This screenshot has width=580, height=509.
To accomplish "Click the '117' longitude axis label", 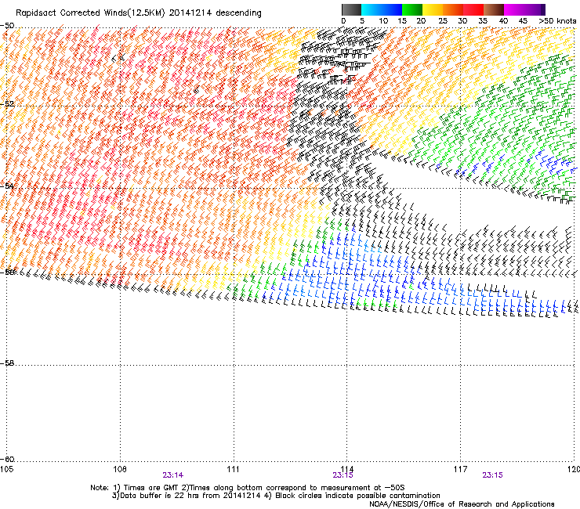I will (x=460, y=469).
